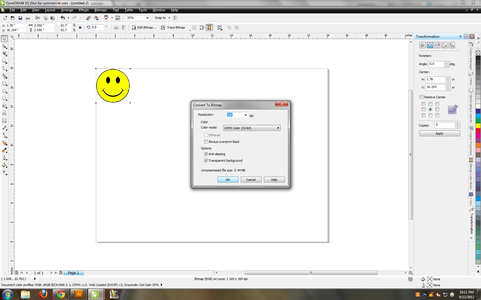Image resolution: width=481 pixels, height=300 pixels.
Task: Select the Pick tool in toolbox
Action: pos(4,38)
